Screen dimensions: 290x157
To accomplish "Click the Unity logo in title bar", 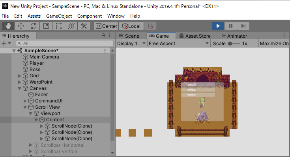I will (5, 6).
